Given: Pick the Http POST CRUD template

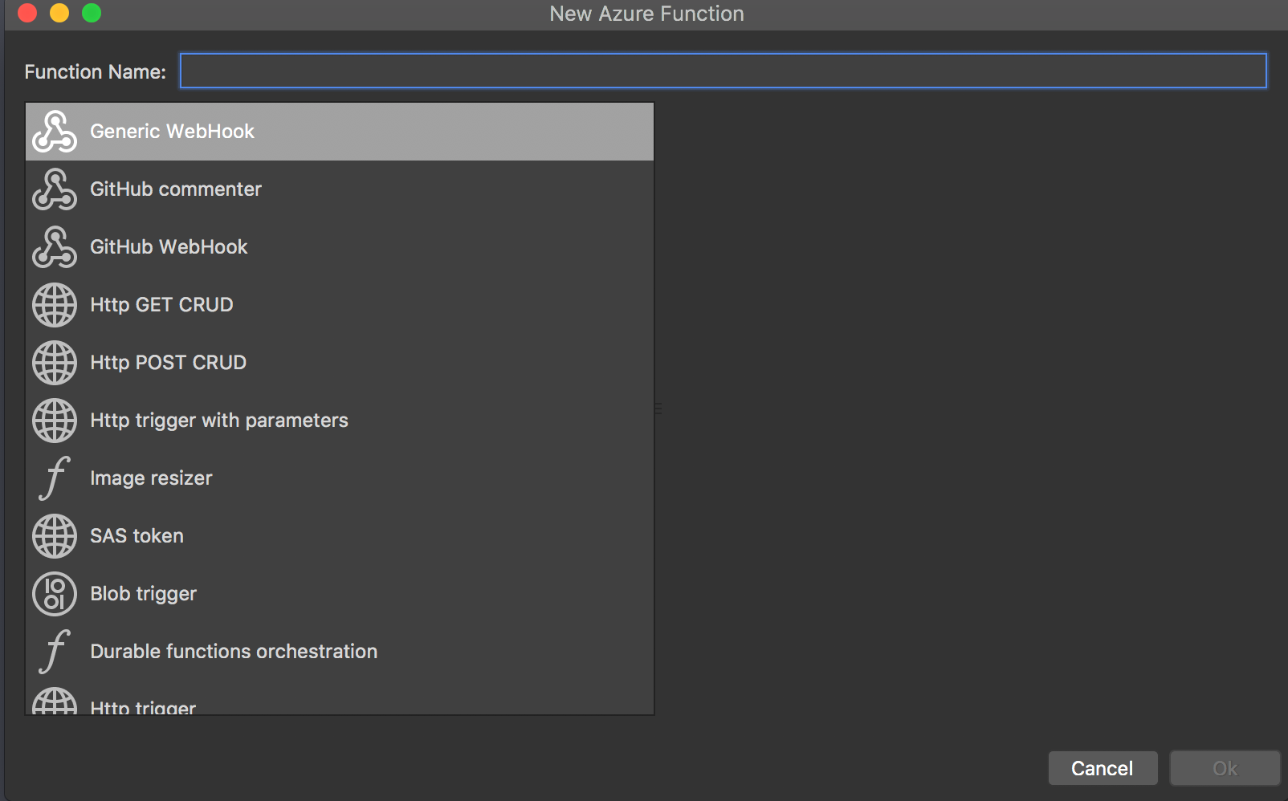Looking at the screenshot, I should pyautogui.click(x=340, y=363).
